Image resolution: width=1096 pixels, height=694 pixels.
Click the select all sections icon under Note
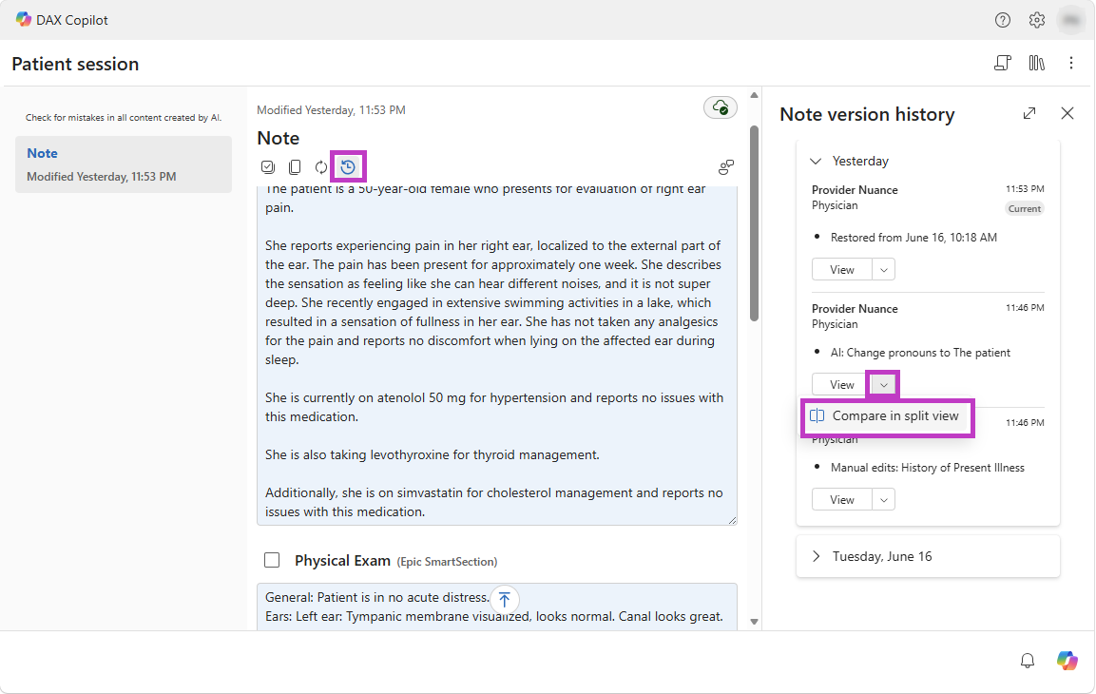tap(268, 167)
